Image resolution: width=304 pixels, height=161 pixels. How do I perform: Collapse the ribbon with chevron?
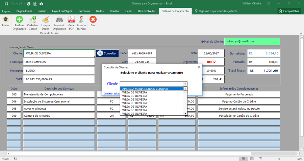(301, 33)
